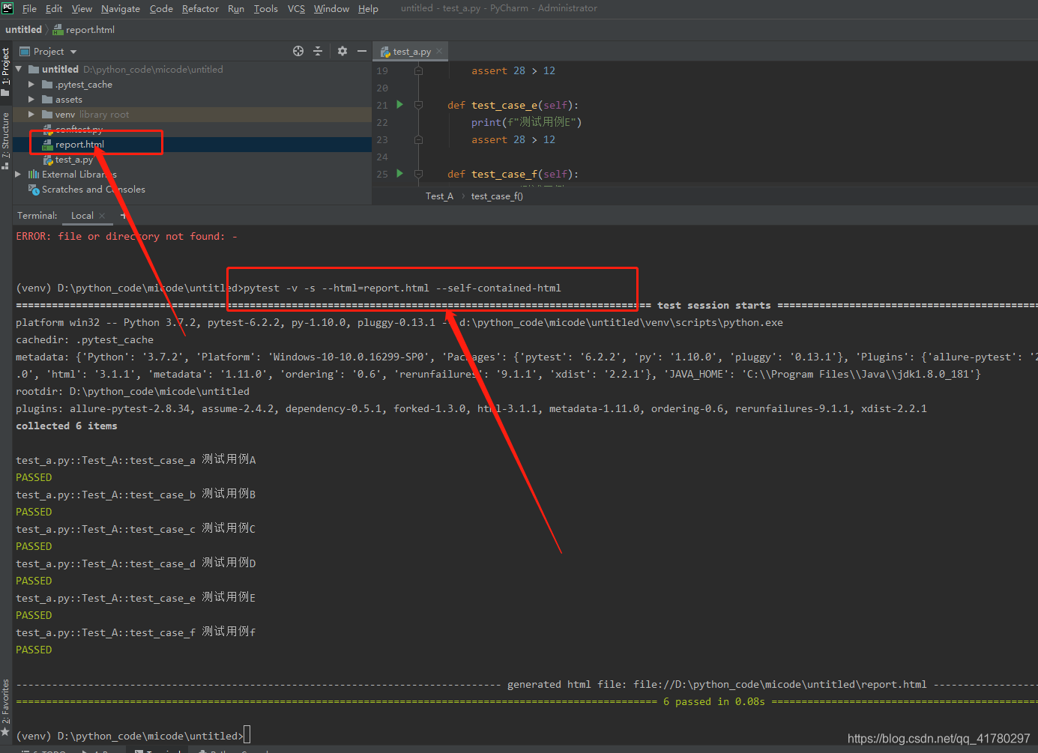This screenshot has height=753, width=1038.
Task: Click the locate/scroll-from-source crosshair icon
Action: [x=298, y=51]
